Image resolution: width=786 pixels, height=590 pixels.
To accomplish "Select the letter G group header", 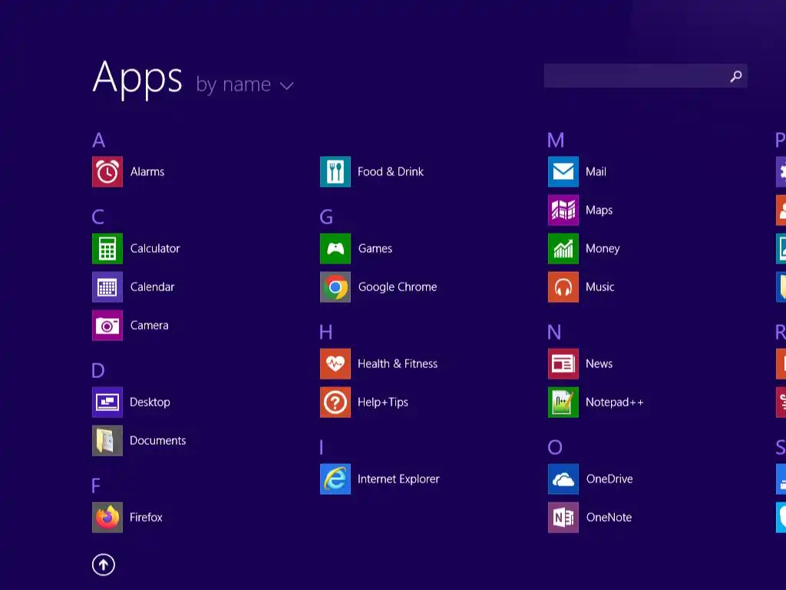I will tap(326, 217).
